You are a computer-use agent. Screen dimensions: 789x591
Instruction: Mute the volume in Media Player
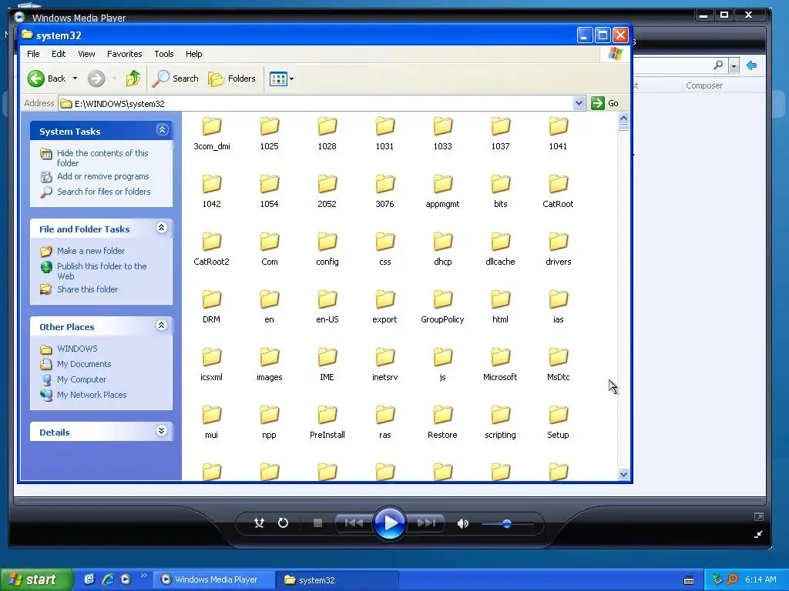coord(462,523)
